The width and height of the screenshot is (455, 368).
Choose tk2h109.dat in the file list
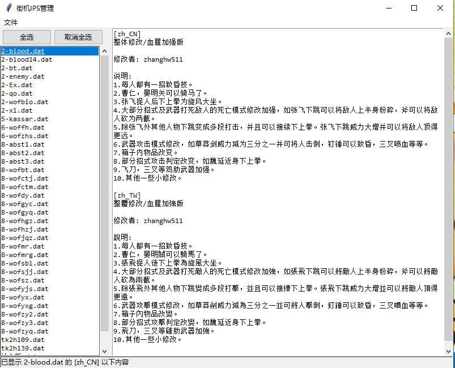pos(23,340)
